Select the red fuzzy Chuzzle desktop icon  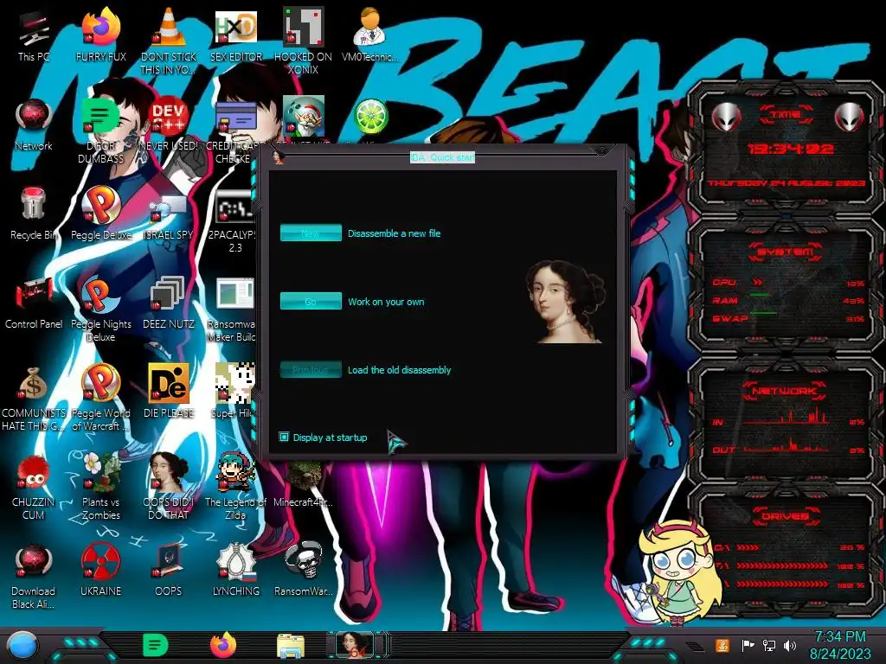[34, 487]
